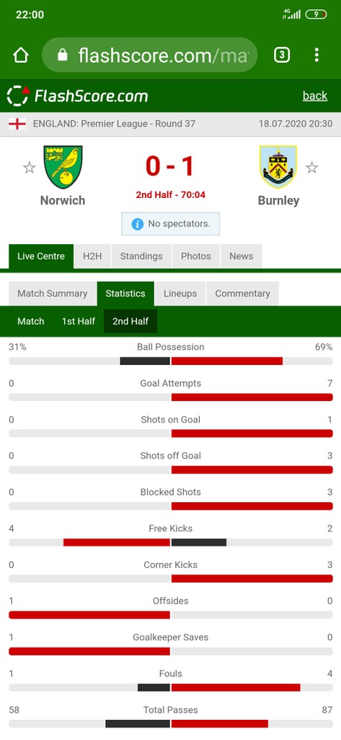
Task: Click the Ball Possession bar
Action: pyautogui.click(x=170, y=361)
